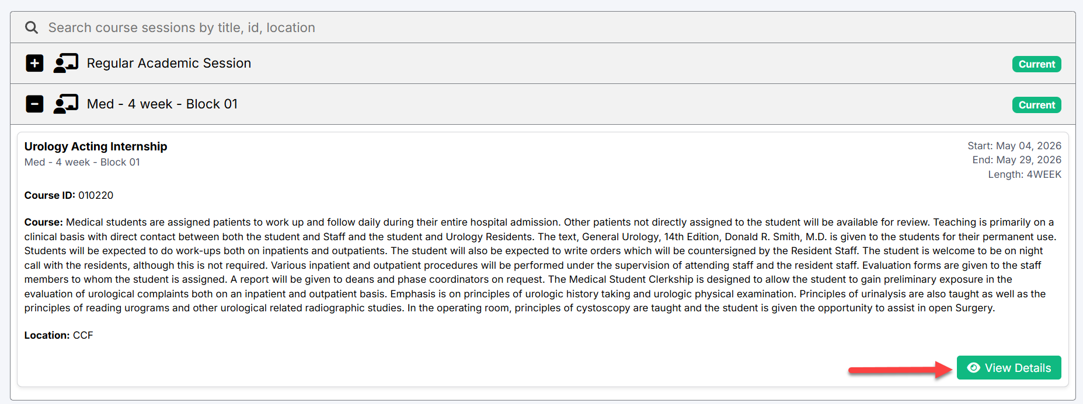The width and height of the screenshot is (1083, 404).
Task: Click the magnifying glass search icon
Action: pyautogui.click(x=32, y=27)
